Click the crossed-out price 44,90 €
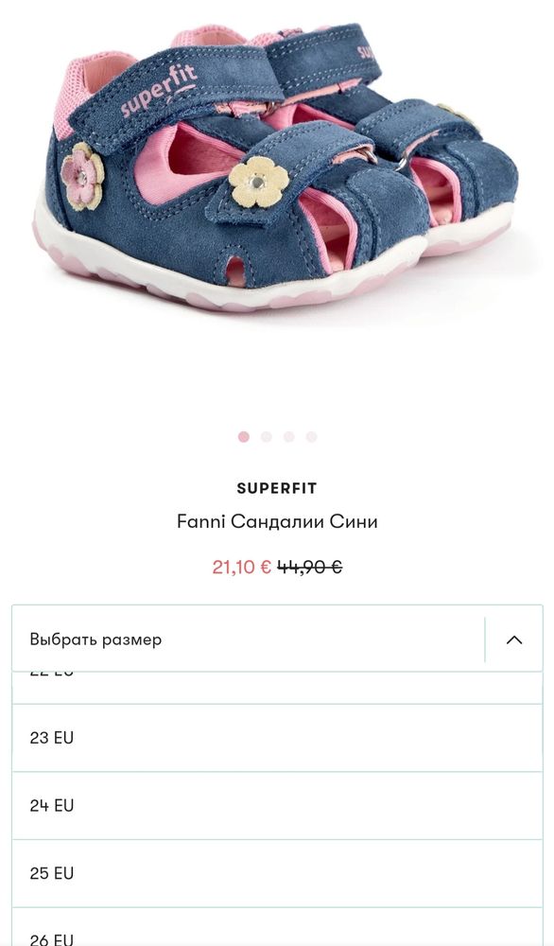Screen dimensions: 554x946 310,567
